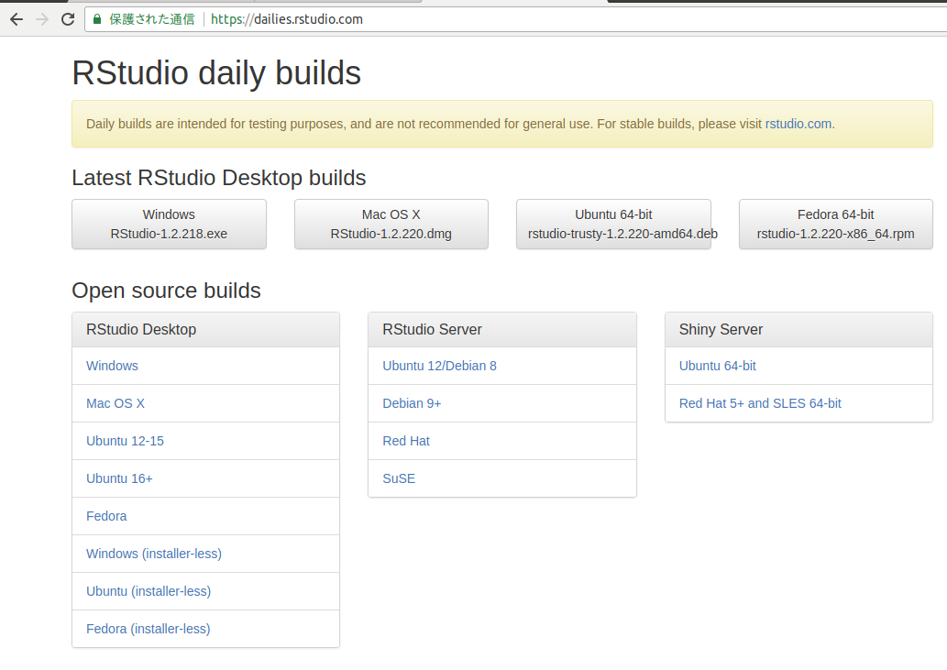Open Fedora (installer-less) builds link

tap(148, 629)
